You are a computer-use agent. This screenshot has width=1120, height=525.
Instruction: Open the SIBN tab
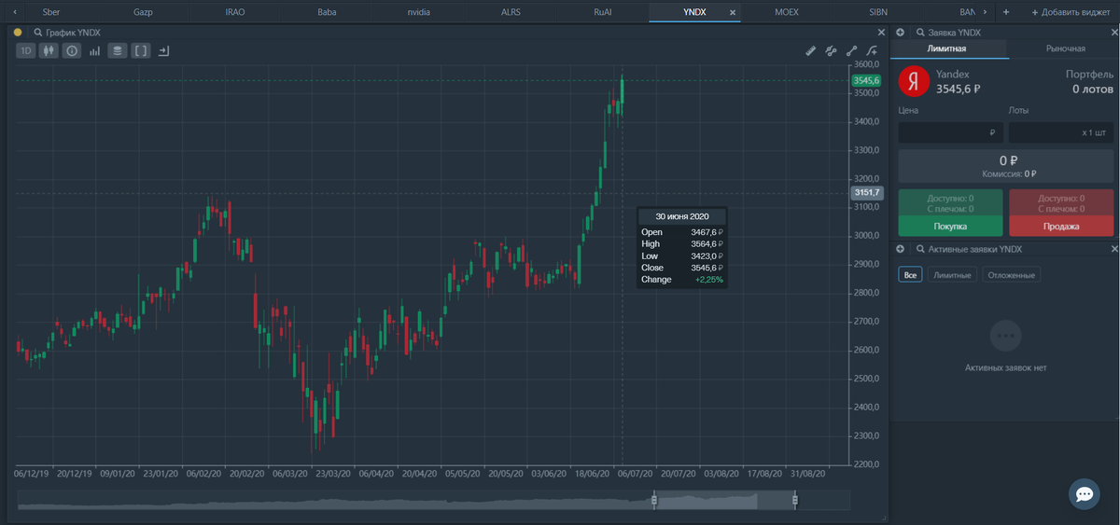(x=879, y=12)
